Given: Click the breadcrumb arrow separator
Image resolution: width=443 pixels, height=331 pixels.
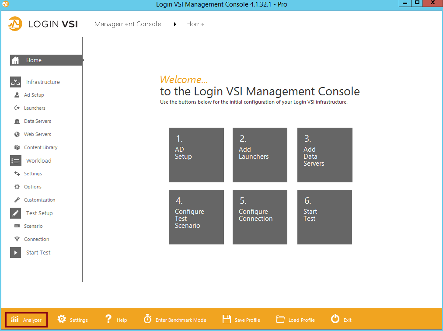Looking at the screenshot, I should pyautogui.click(x=175, y=24).
